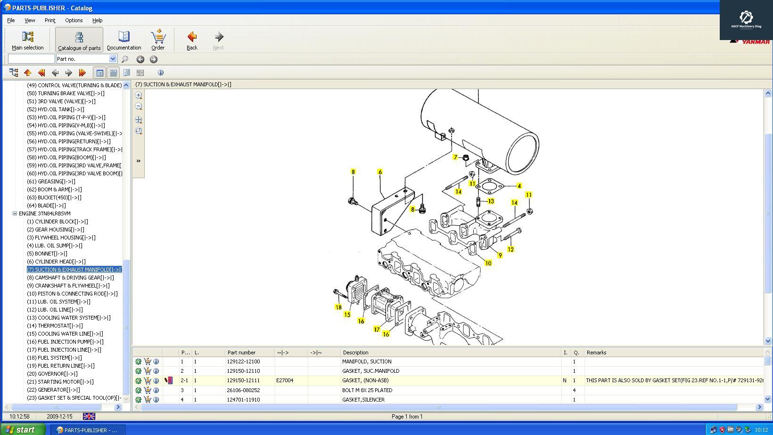Jump to first page with double-left orange arrows
This screenshot has height=435, width=773.
tap(41, 73)
